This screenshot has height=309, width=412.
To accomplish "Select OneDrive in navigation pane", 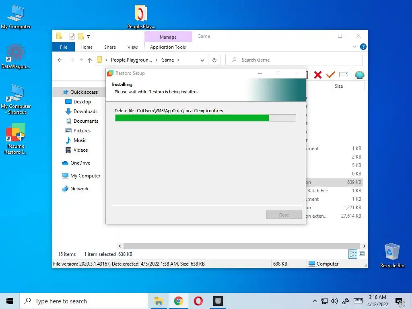I will tap(76, 163).
